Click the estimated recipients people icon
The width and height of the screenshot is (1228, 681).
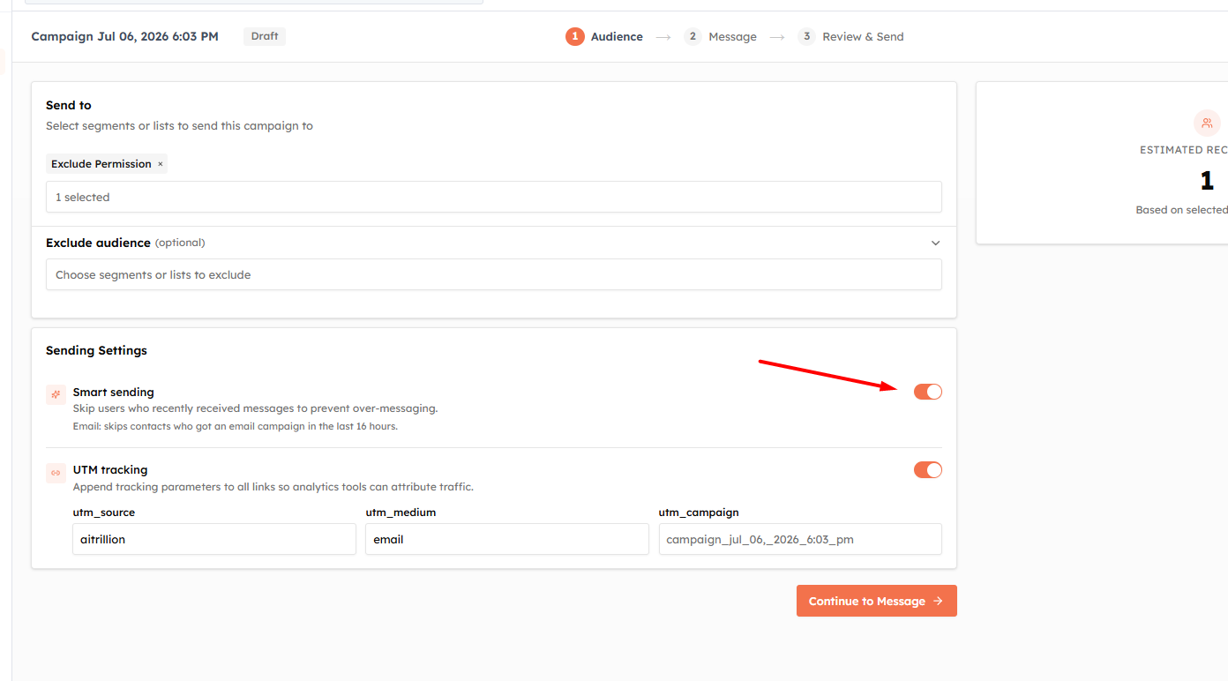pyautogui.click(x=1207, y=123)
